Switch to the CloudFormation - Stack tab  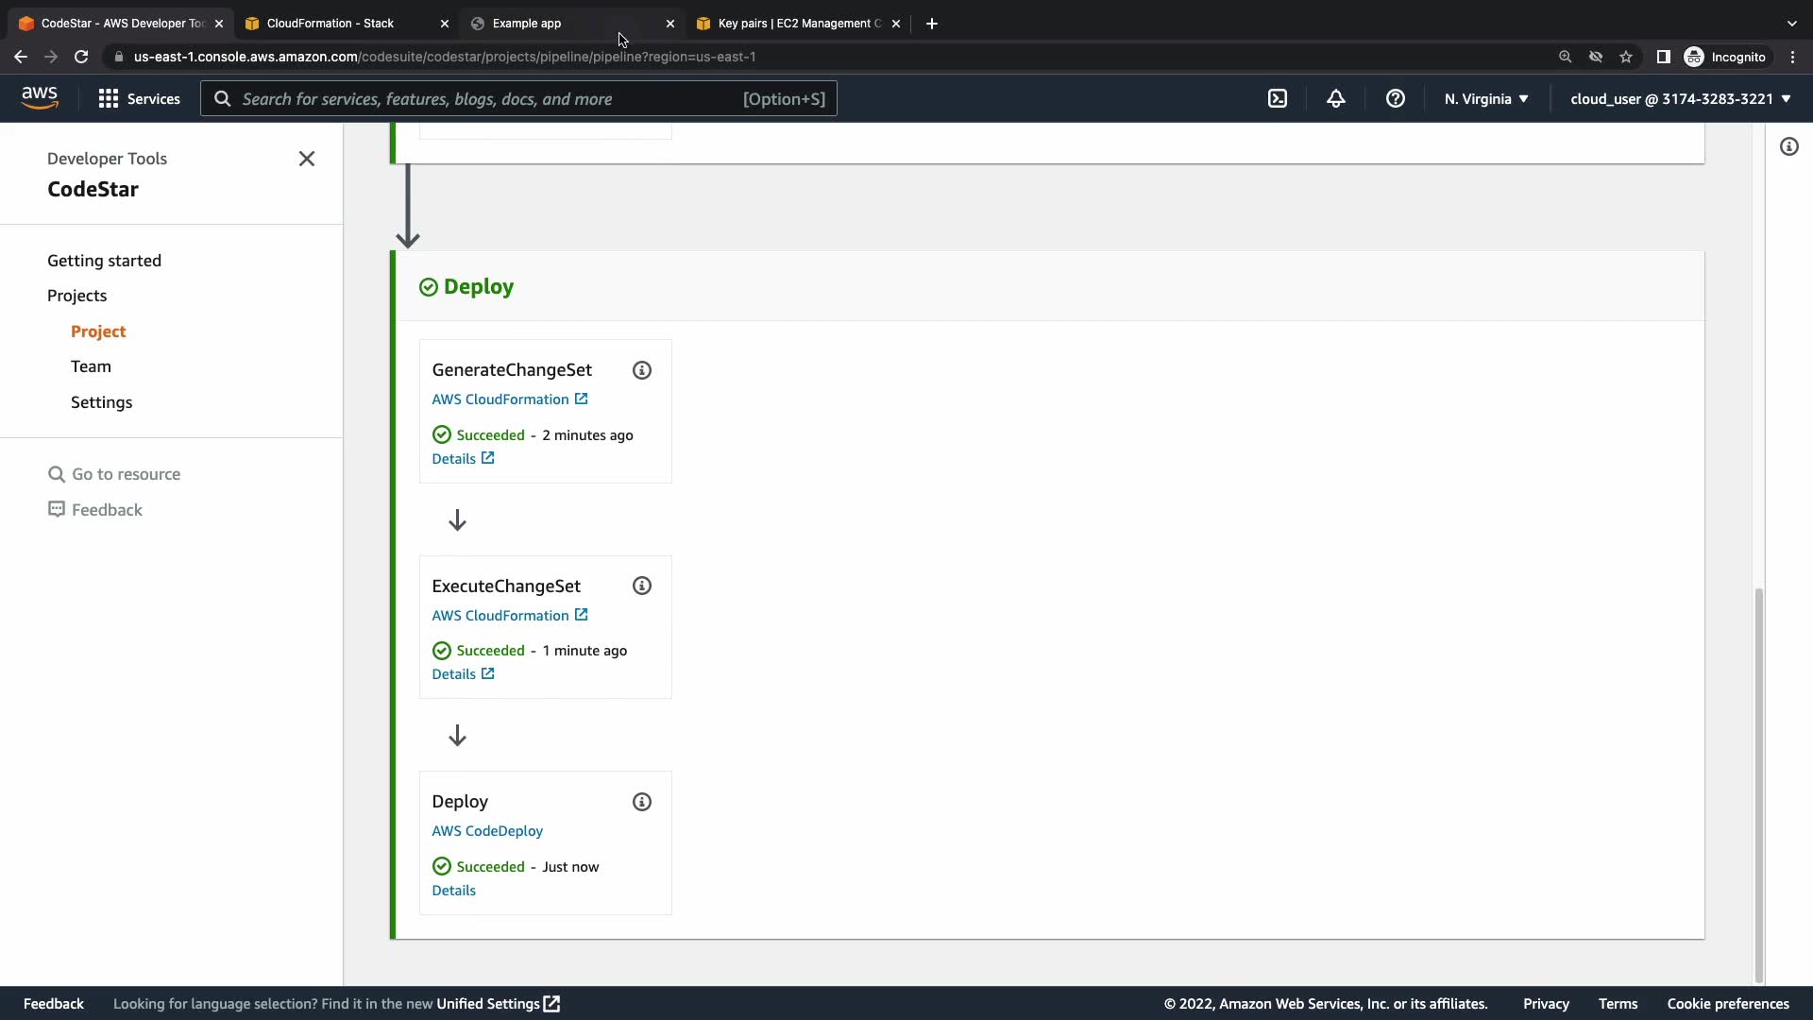pos(330,24)
